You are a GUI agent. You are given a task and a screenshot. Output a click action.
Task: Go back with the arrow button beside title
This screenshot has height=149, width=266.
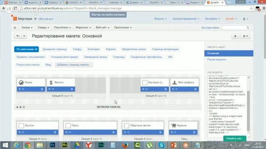click(18, 36)
